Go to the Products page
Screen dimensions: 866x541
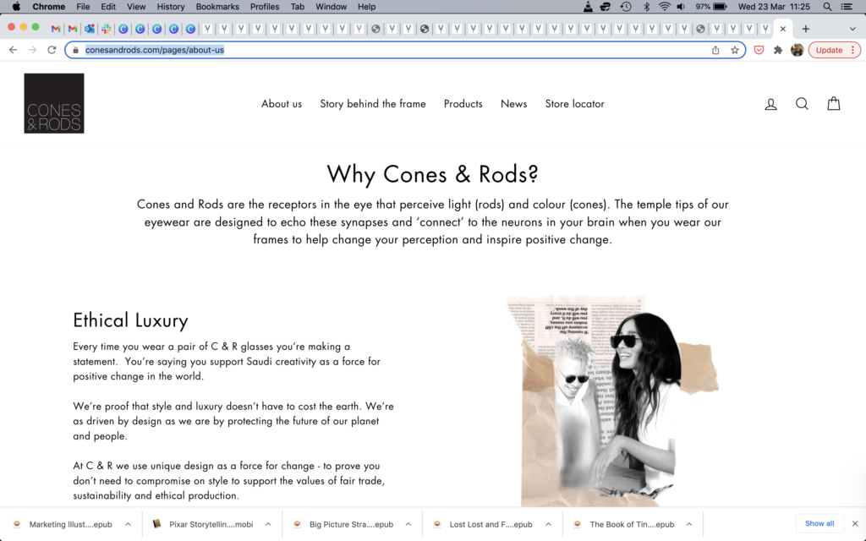[x=463, y=104]
